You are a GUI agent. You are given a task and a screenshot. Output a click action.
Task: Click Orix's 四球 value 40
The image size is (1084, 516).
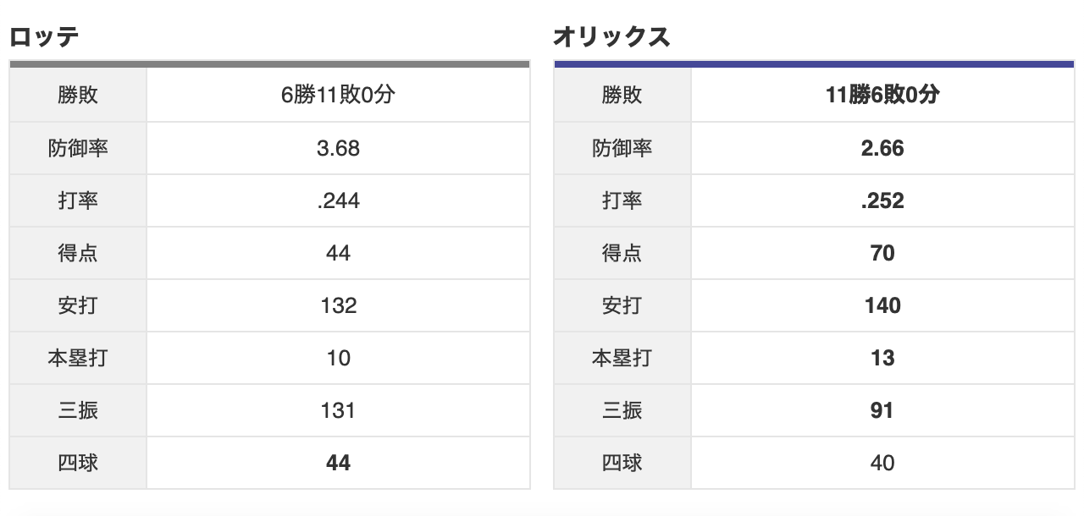(x=882, y=464)
